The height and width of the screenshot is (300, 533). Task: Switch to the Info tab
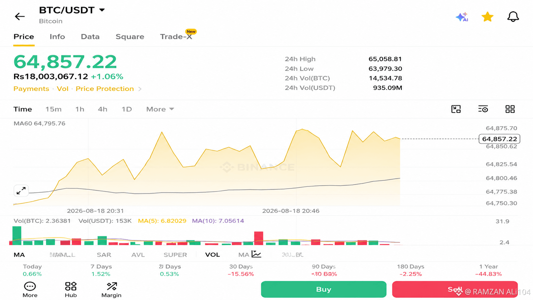point(57,37)
